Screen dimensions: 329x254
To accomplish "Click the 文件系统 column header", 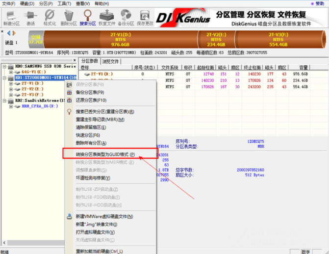I will (x=170, y=68).
